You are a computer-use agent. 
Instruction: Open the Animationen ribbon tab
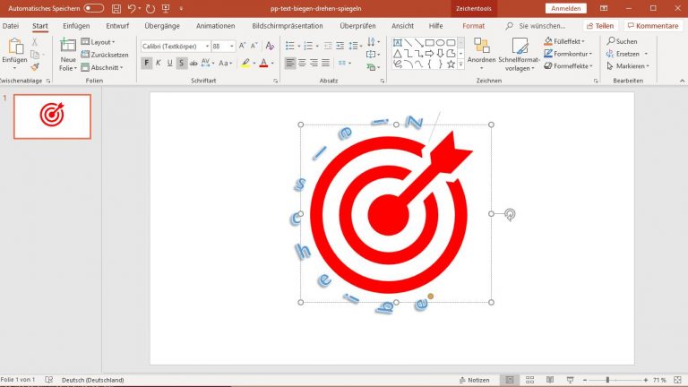[x=216, y=26]
